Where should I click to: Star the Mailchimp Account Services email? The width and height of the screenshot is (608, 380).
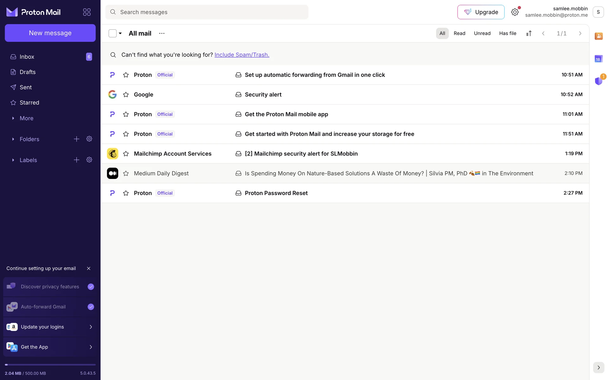point(126,154)
